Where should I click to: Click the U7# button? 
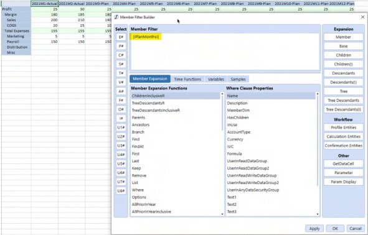click(121, 182)
